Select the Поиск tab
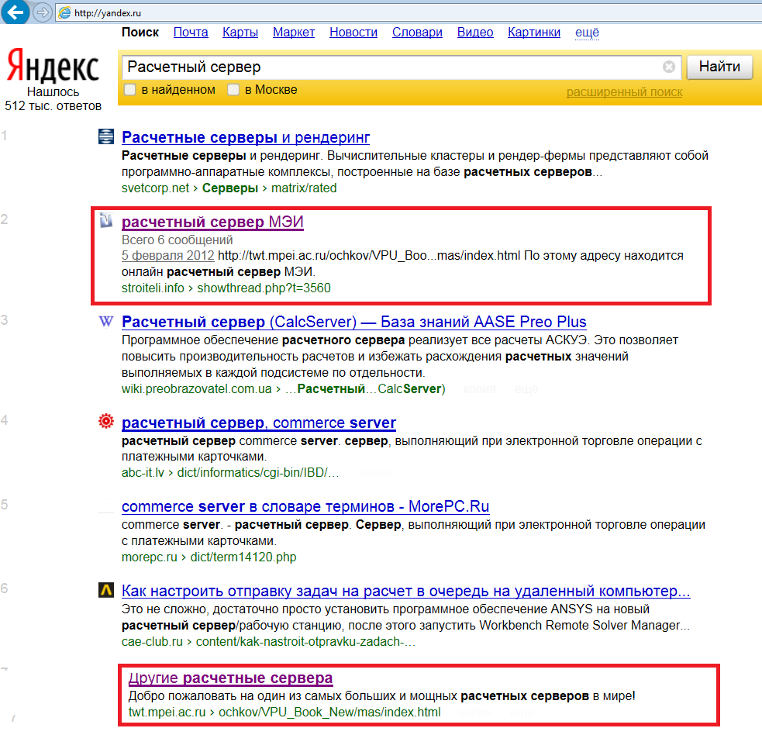Viewport: 762px width, 735px height. click(x=140, y=32)
